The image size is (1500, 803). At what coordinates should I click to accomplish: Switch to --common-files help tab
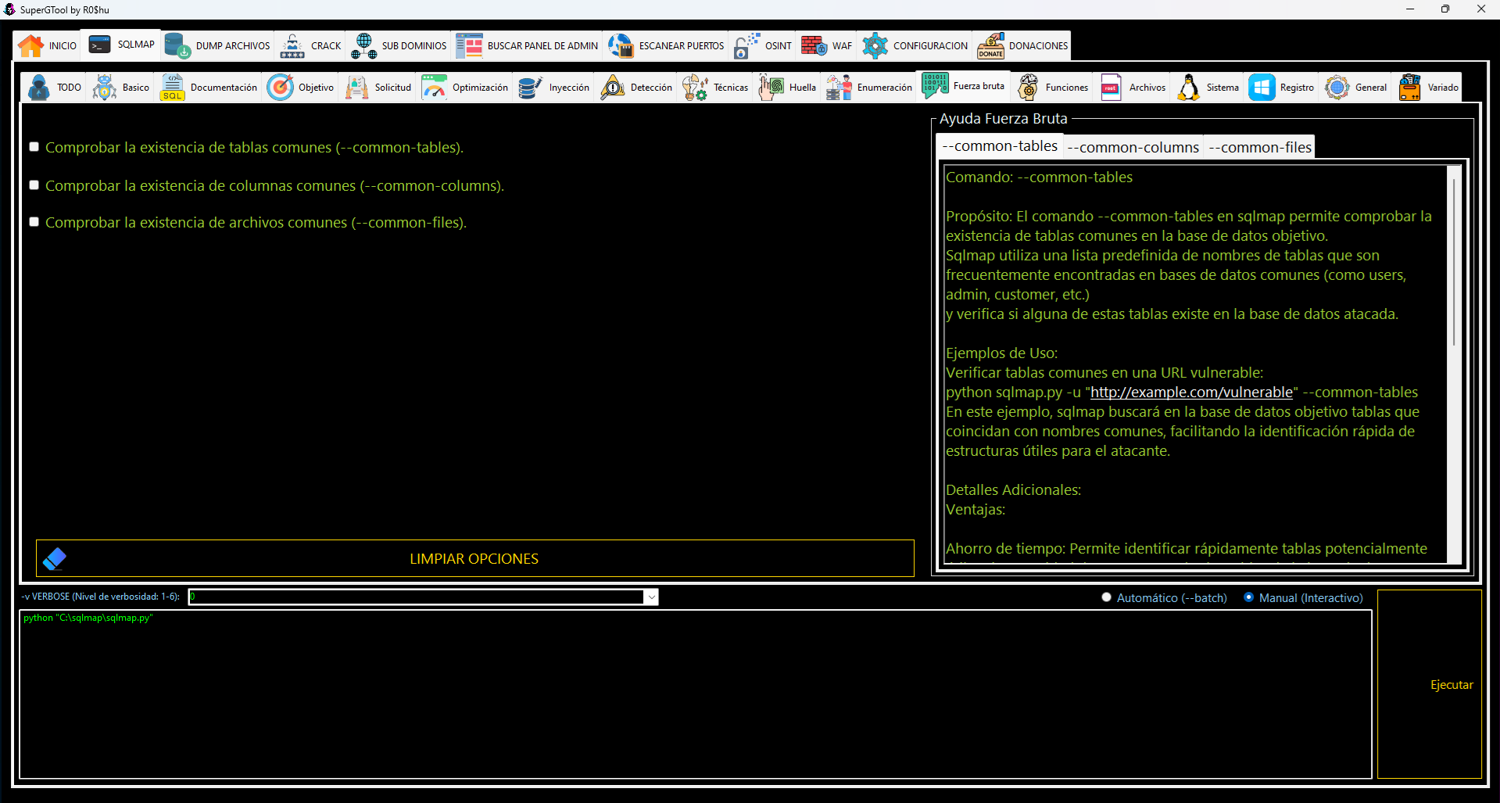coord(1259,147)
